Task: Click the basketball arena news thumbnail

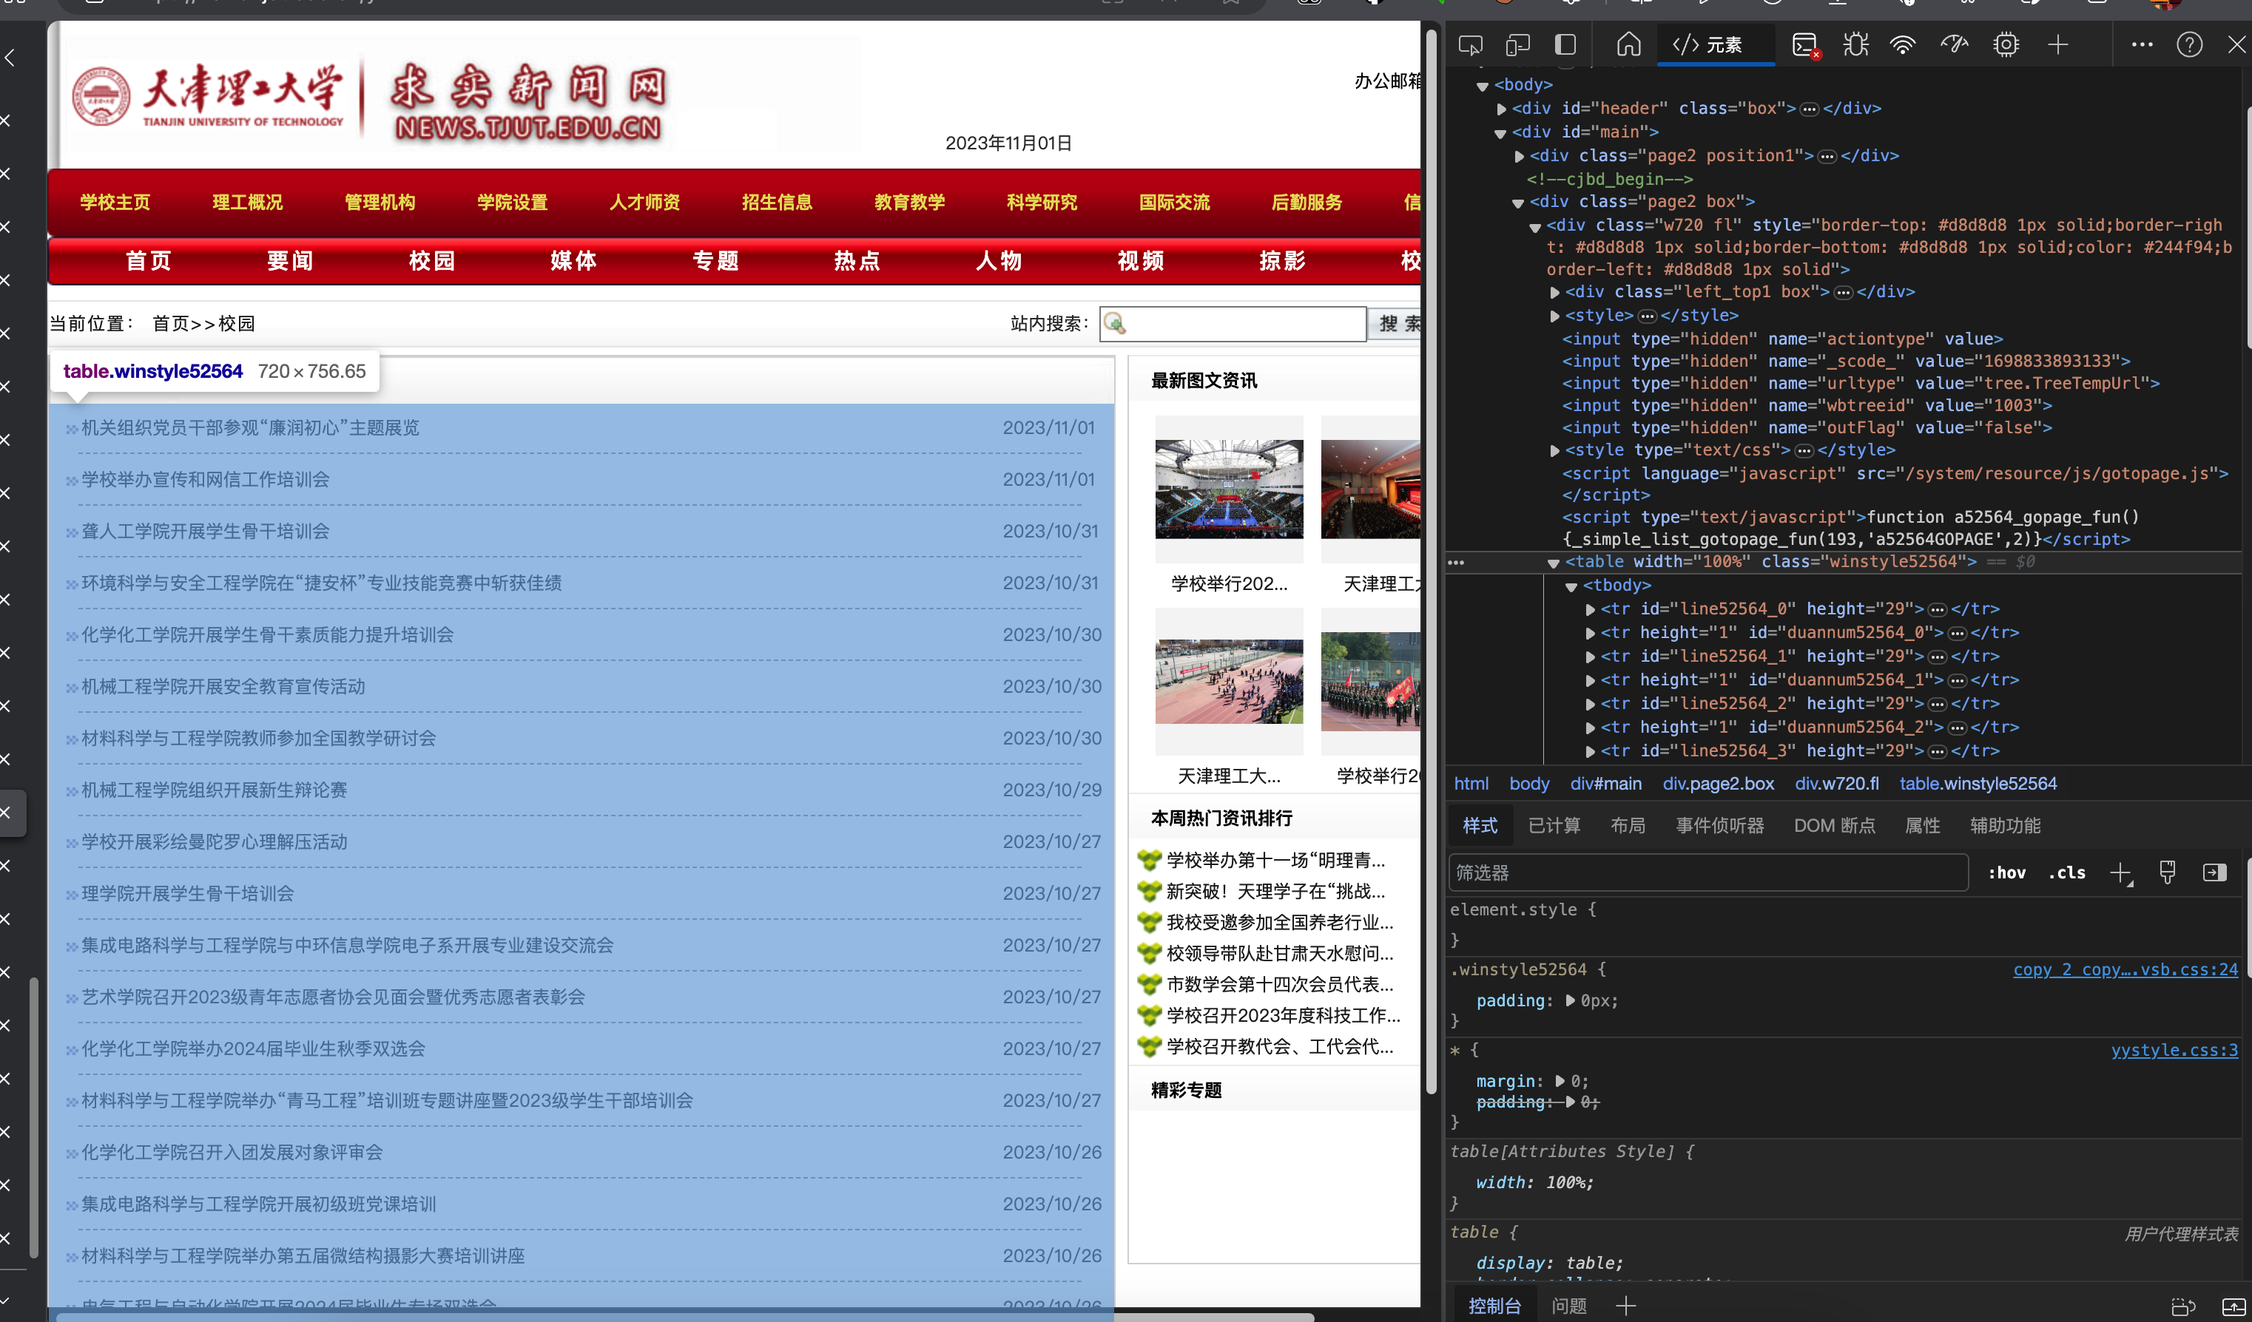Action: point(1229,489)
